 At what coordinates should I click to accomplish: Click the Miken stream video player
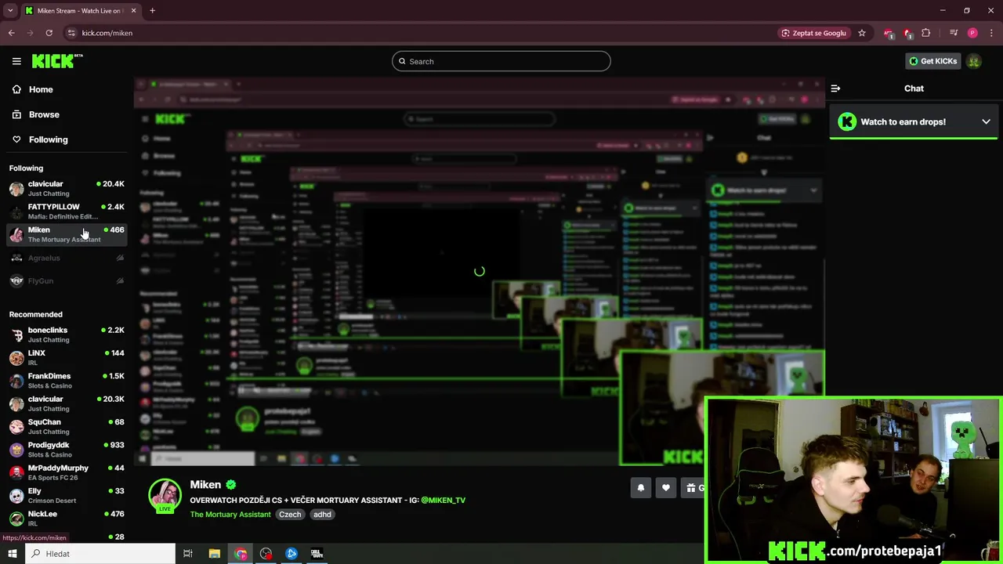[479, 273]
